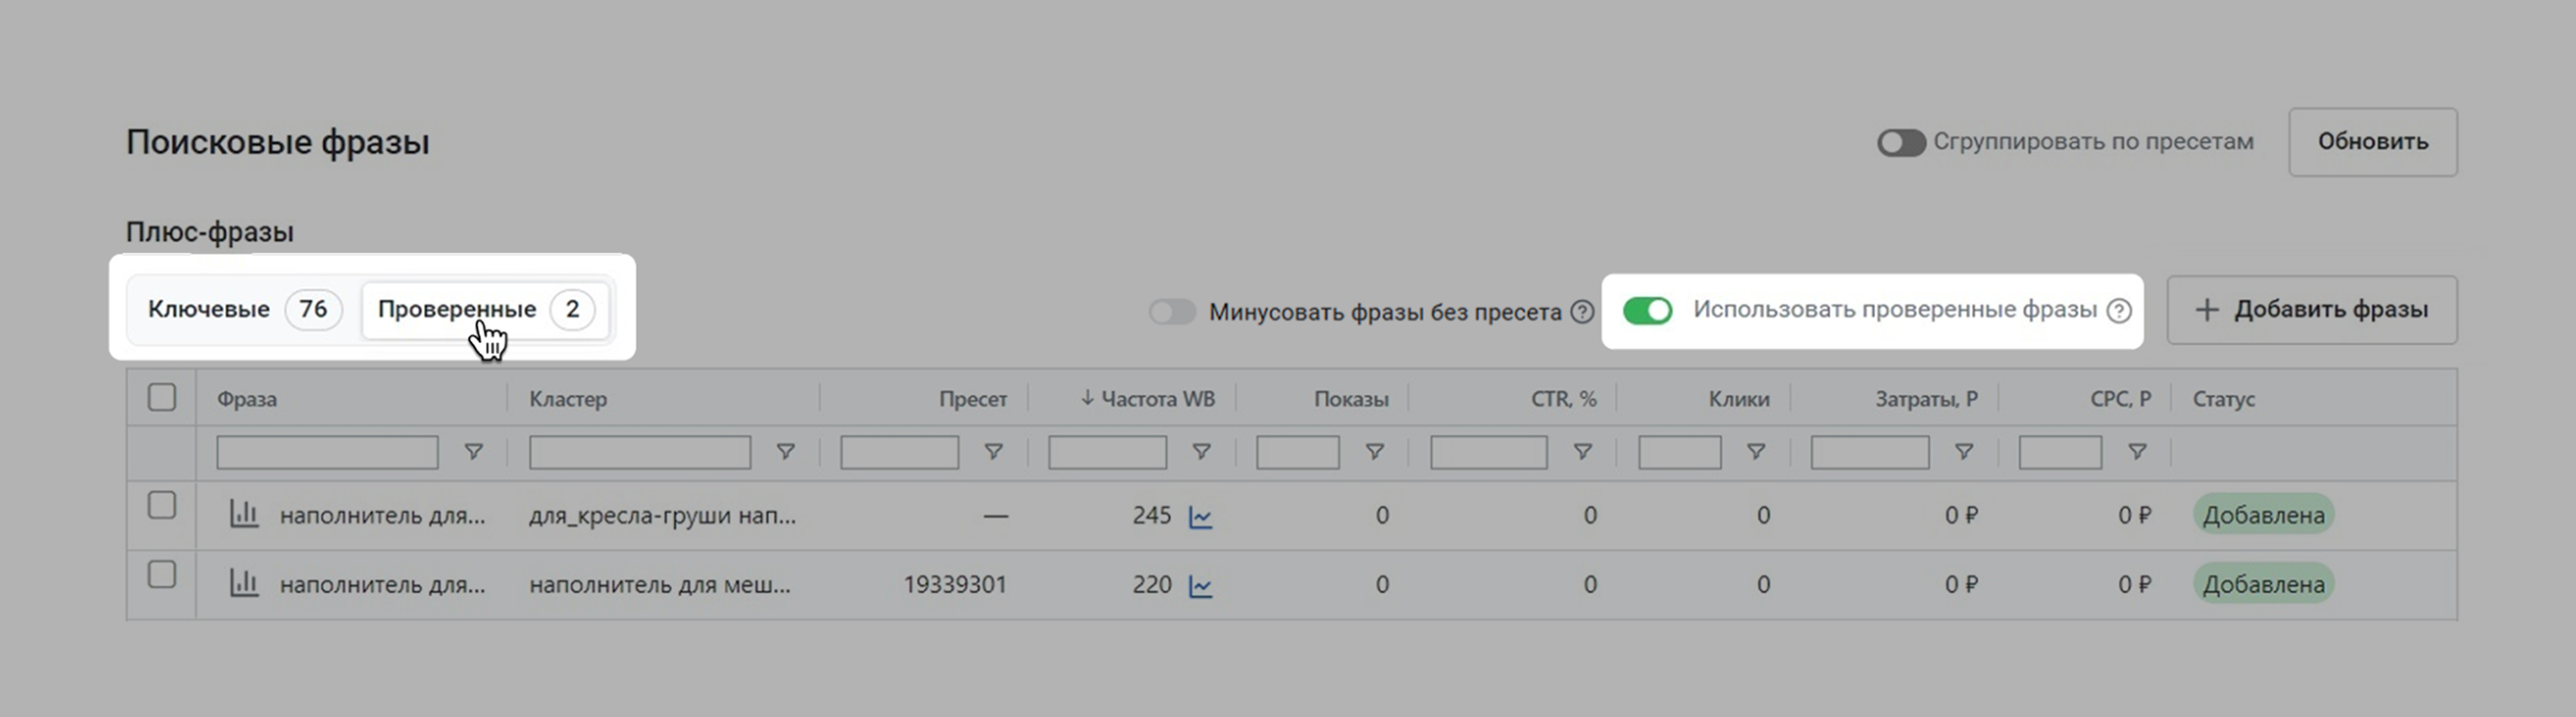Disable Использовать проверенные фразы switch

1647,310
